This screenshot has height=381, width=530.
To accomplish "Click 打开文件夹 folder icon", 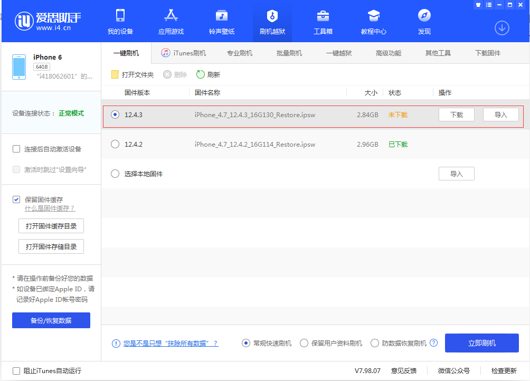I will 115,74.
